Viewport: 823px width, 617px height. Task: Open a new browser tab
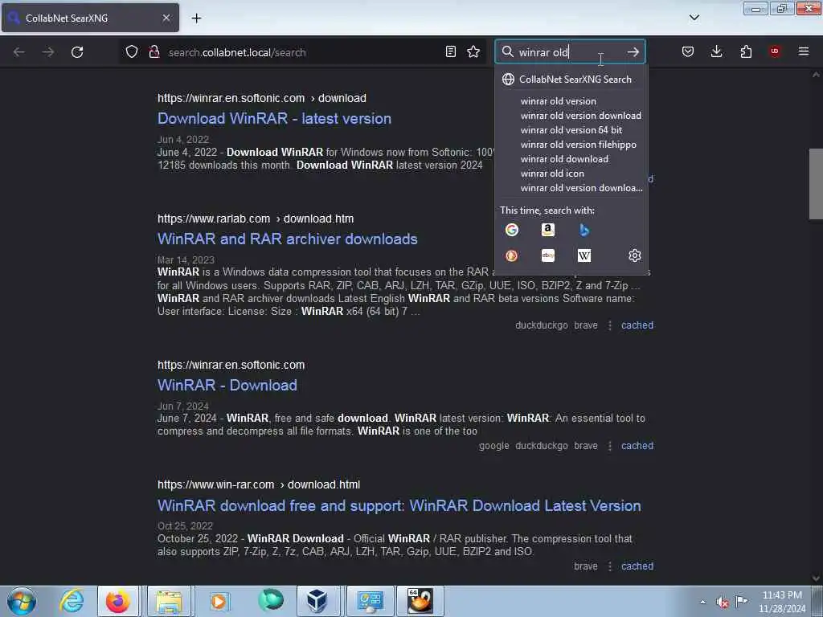click(x=196, y=18)
